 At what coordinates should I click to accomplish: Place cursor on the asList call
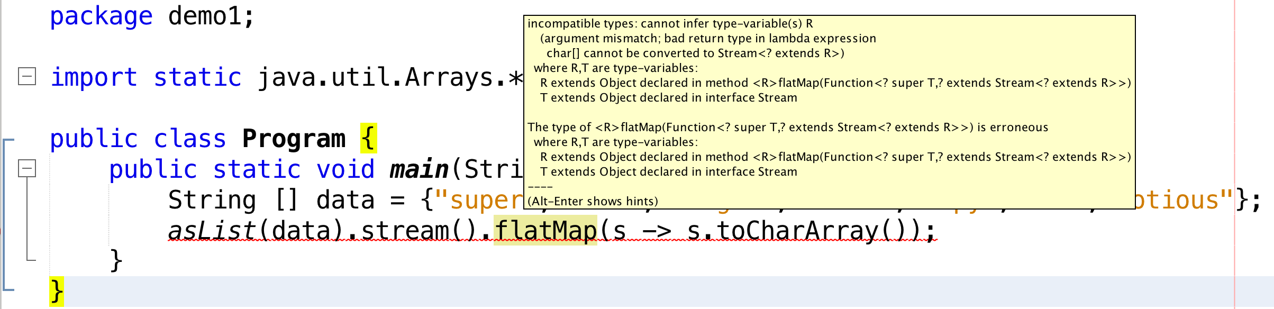(x=212, y=231)
